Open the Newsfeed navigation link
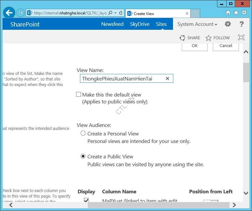This screenshot has width=252, height=211. pos(112,24)
